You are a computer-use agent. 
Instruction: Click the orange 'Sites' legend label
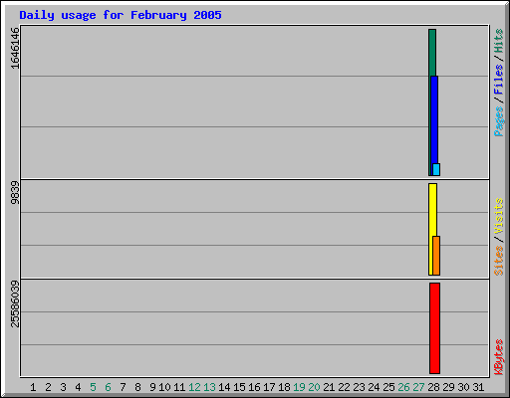coord(498,261)
